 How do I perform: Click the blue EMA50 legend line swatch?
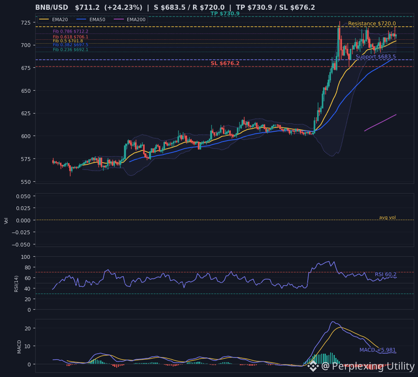[81, 19]
